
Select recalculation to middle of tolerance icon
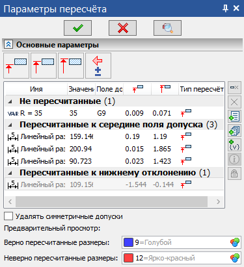[44, 66]
